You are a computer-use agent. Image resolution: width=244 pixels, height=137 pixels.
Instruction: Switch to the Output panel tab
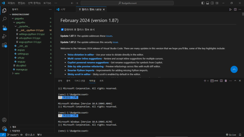[68, 81]
